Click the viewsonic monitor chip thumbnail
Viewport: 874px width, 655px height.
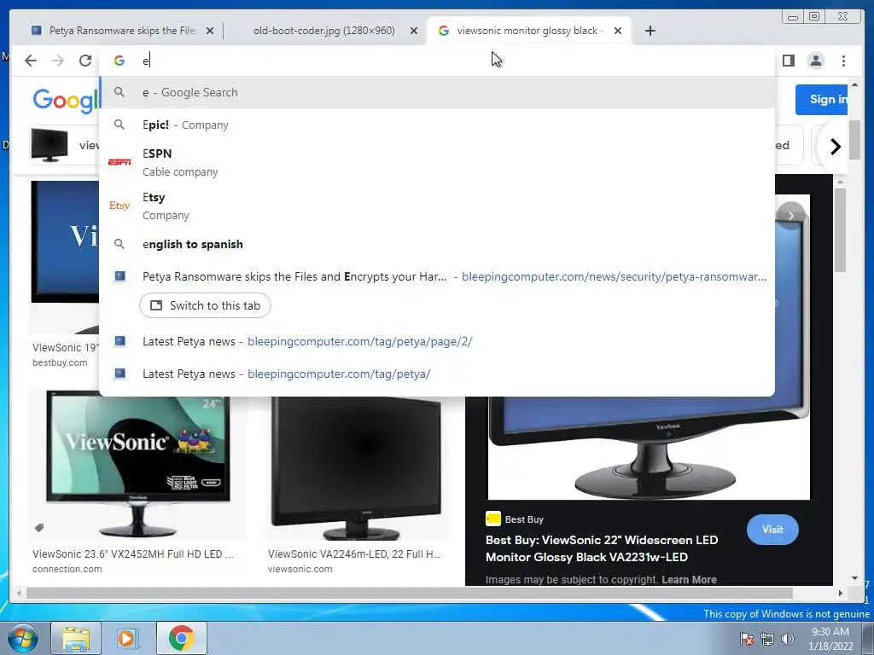click(50, 145)
